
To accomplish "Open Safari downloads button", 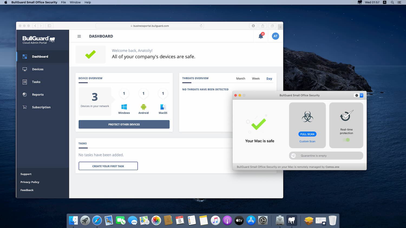I will coord(253,26).
